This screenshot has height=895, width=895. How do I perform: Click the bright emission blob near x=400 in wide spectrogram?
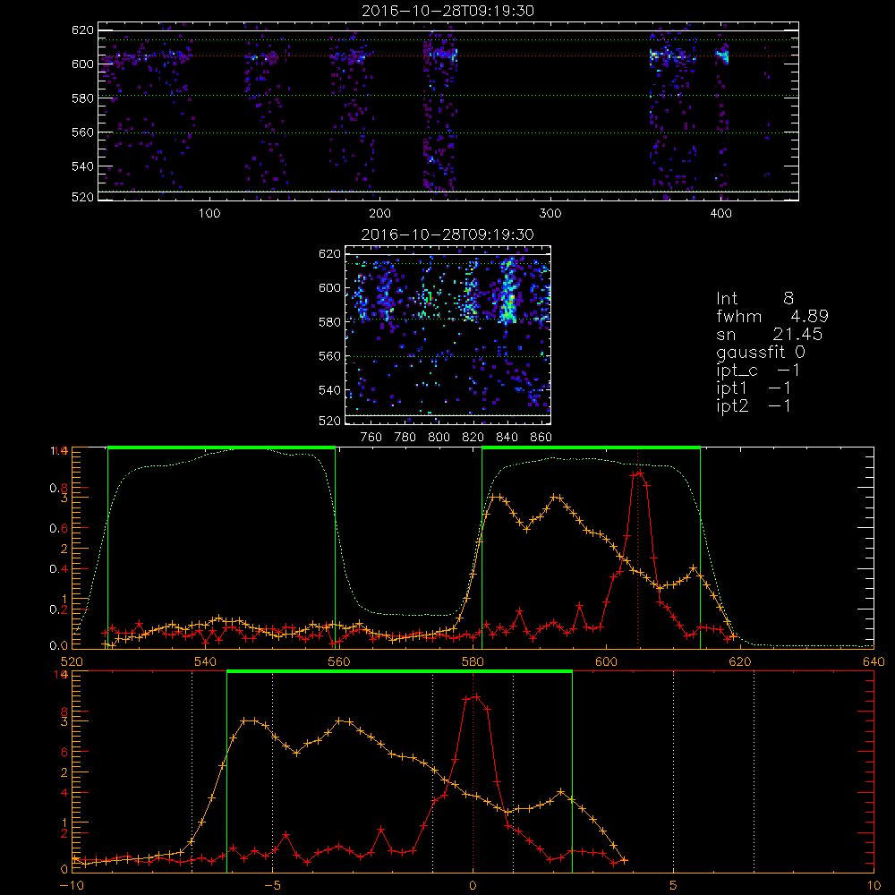(x=722, y=55)
